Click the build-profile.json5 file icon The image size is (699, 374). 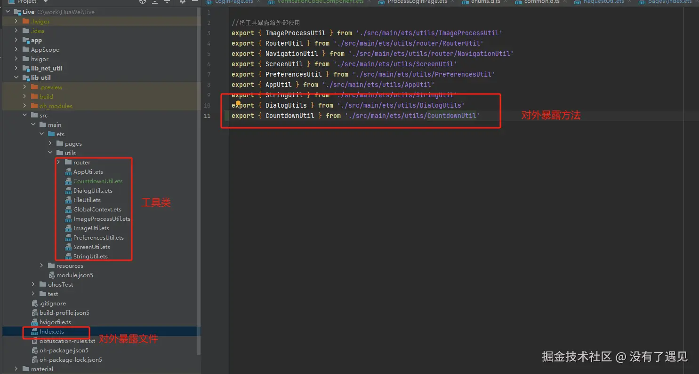35,313
